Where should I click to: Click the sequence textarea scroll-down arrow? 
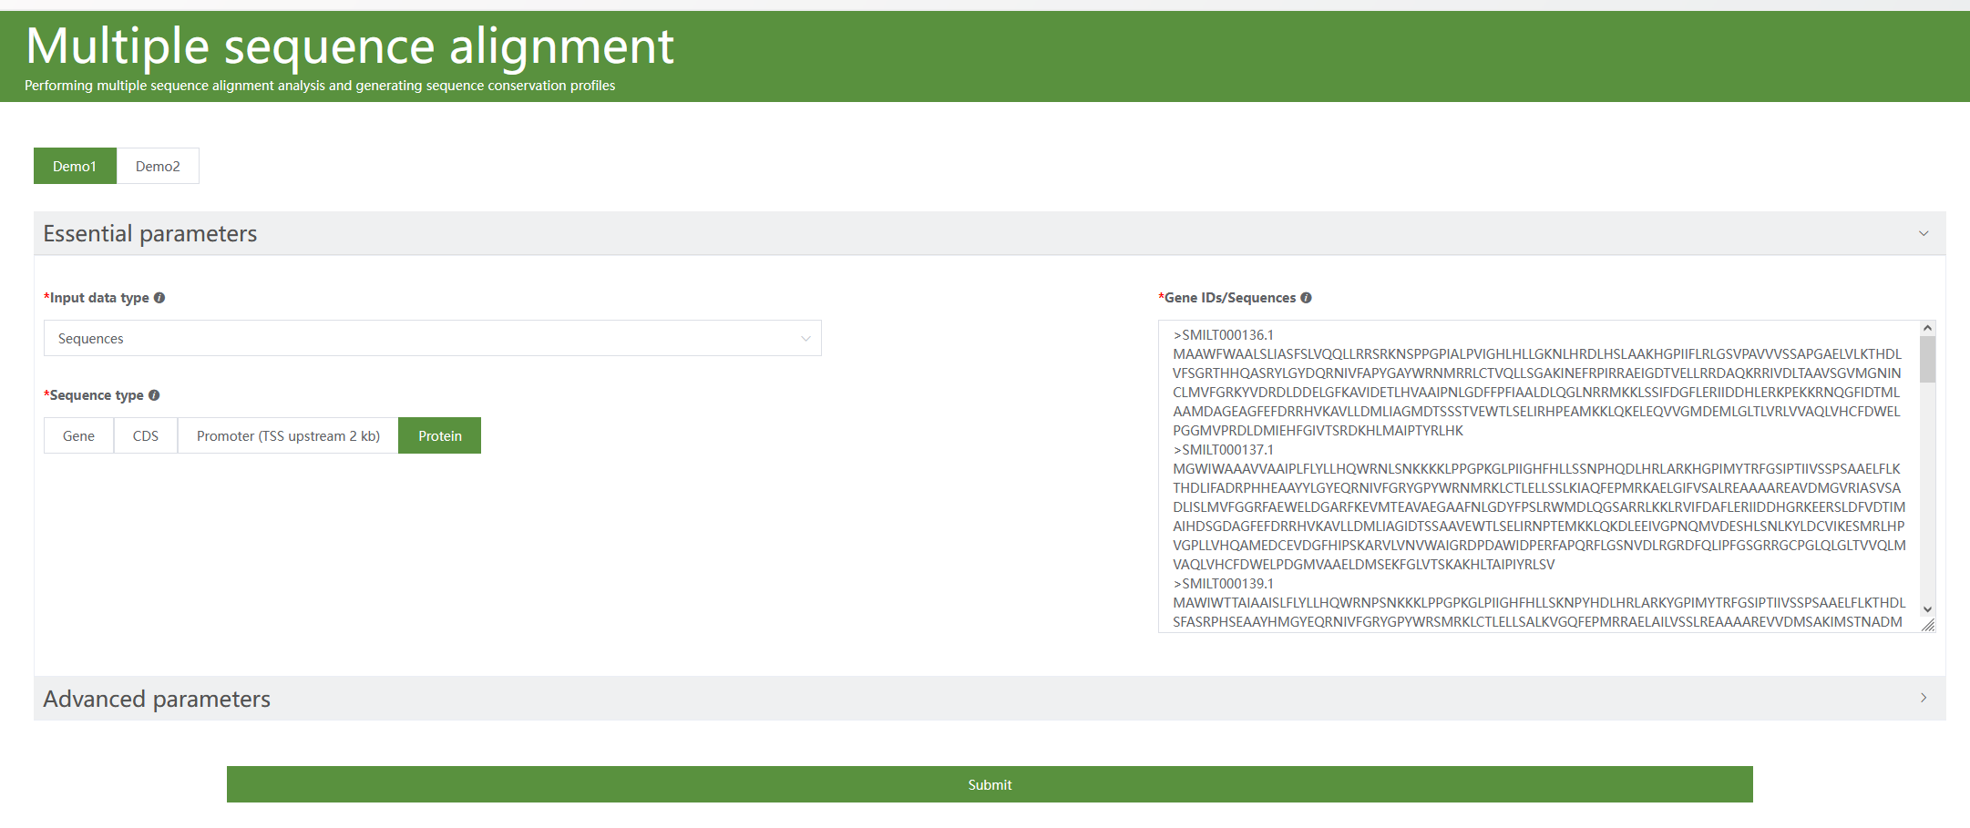(x=1927, y=609)
